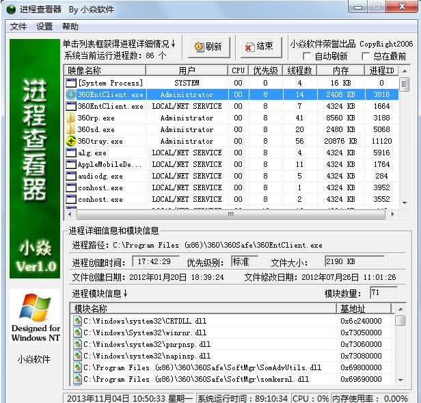Click process list scroll up arrow
Screen dimensions: 421x403
(x=405, y=71)
